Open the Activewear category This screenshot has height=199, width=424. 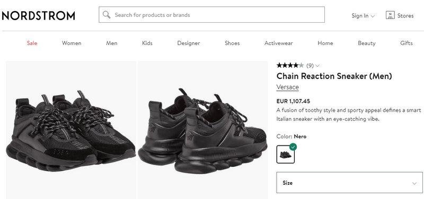pyautogui.click(x=279, y=43)
